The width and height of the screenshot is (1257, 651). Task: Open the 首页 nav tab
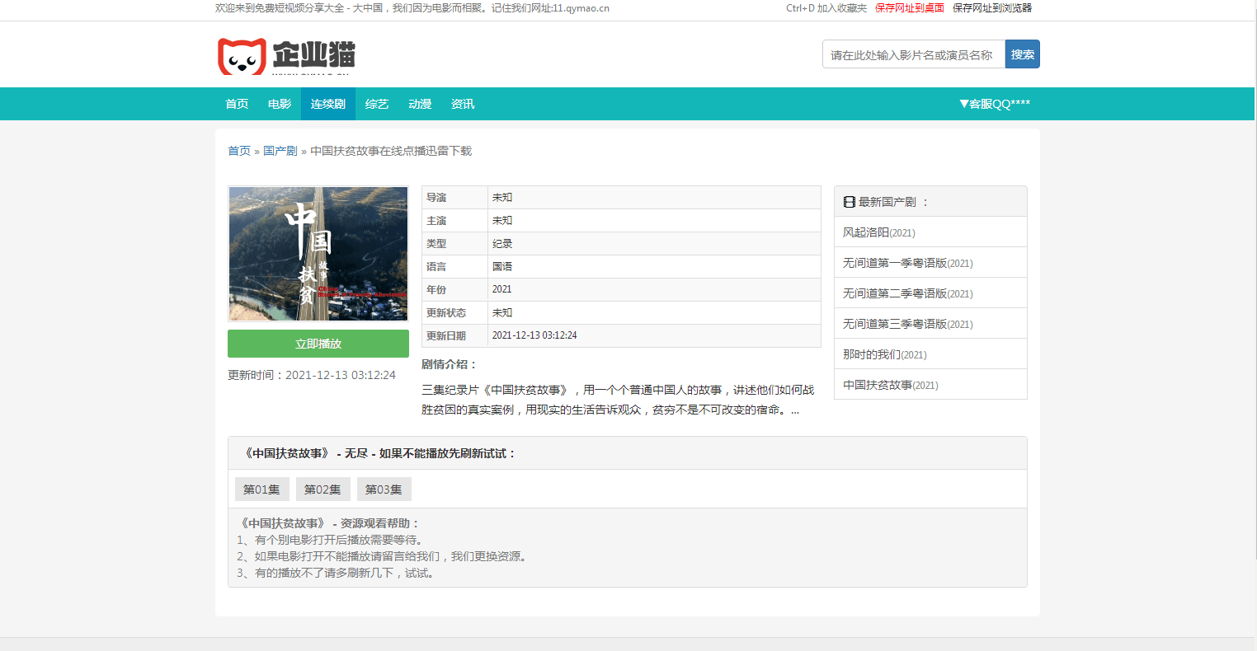tap(237, 104)
